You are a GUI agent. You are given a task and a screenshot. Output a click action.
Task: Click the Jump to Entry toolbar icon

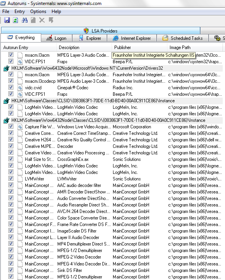tap(51, 20)
